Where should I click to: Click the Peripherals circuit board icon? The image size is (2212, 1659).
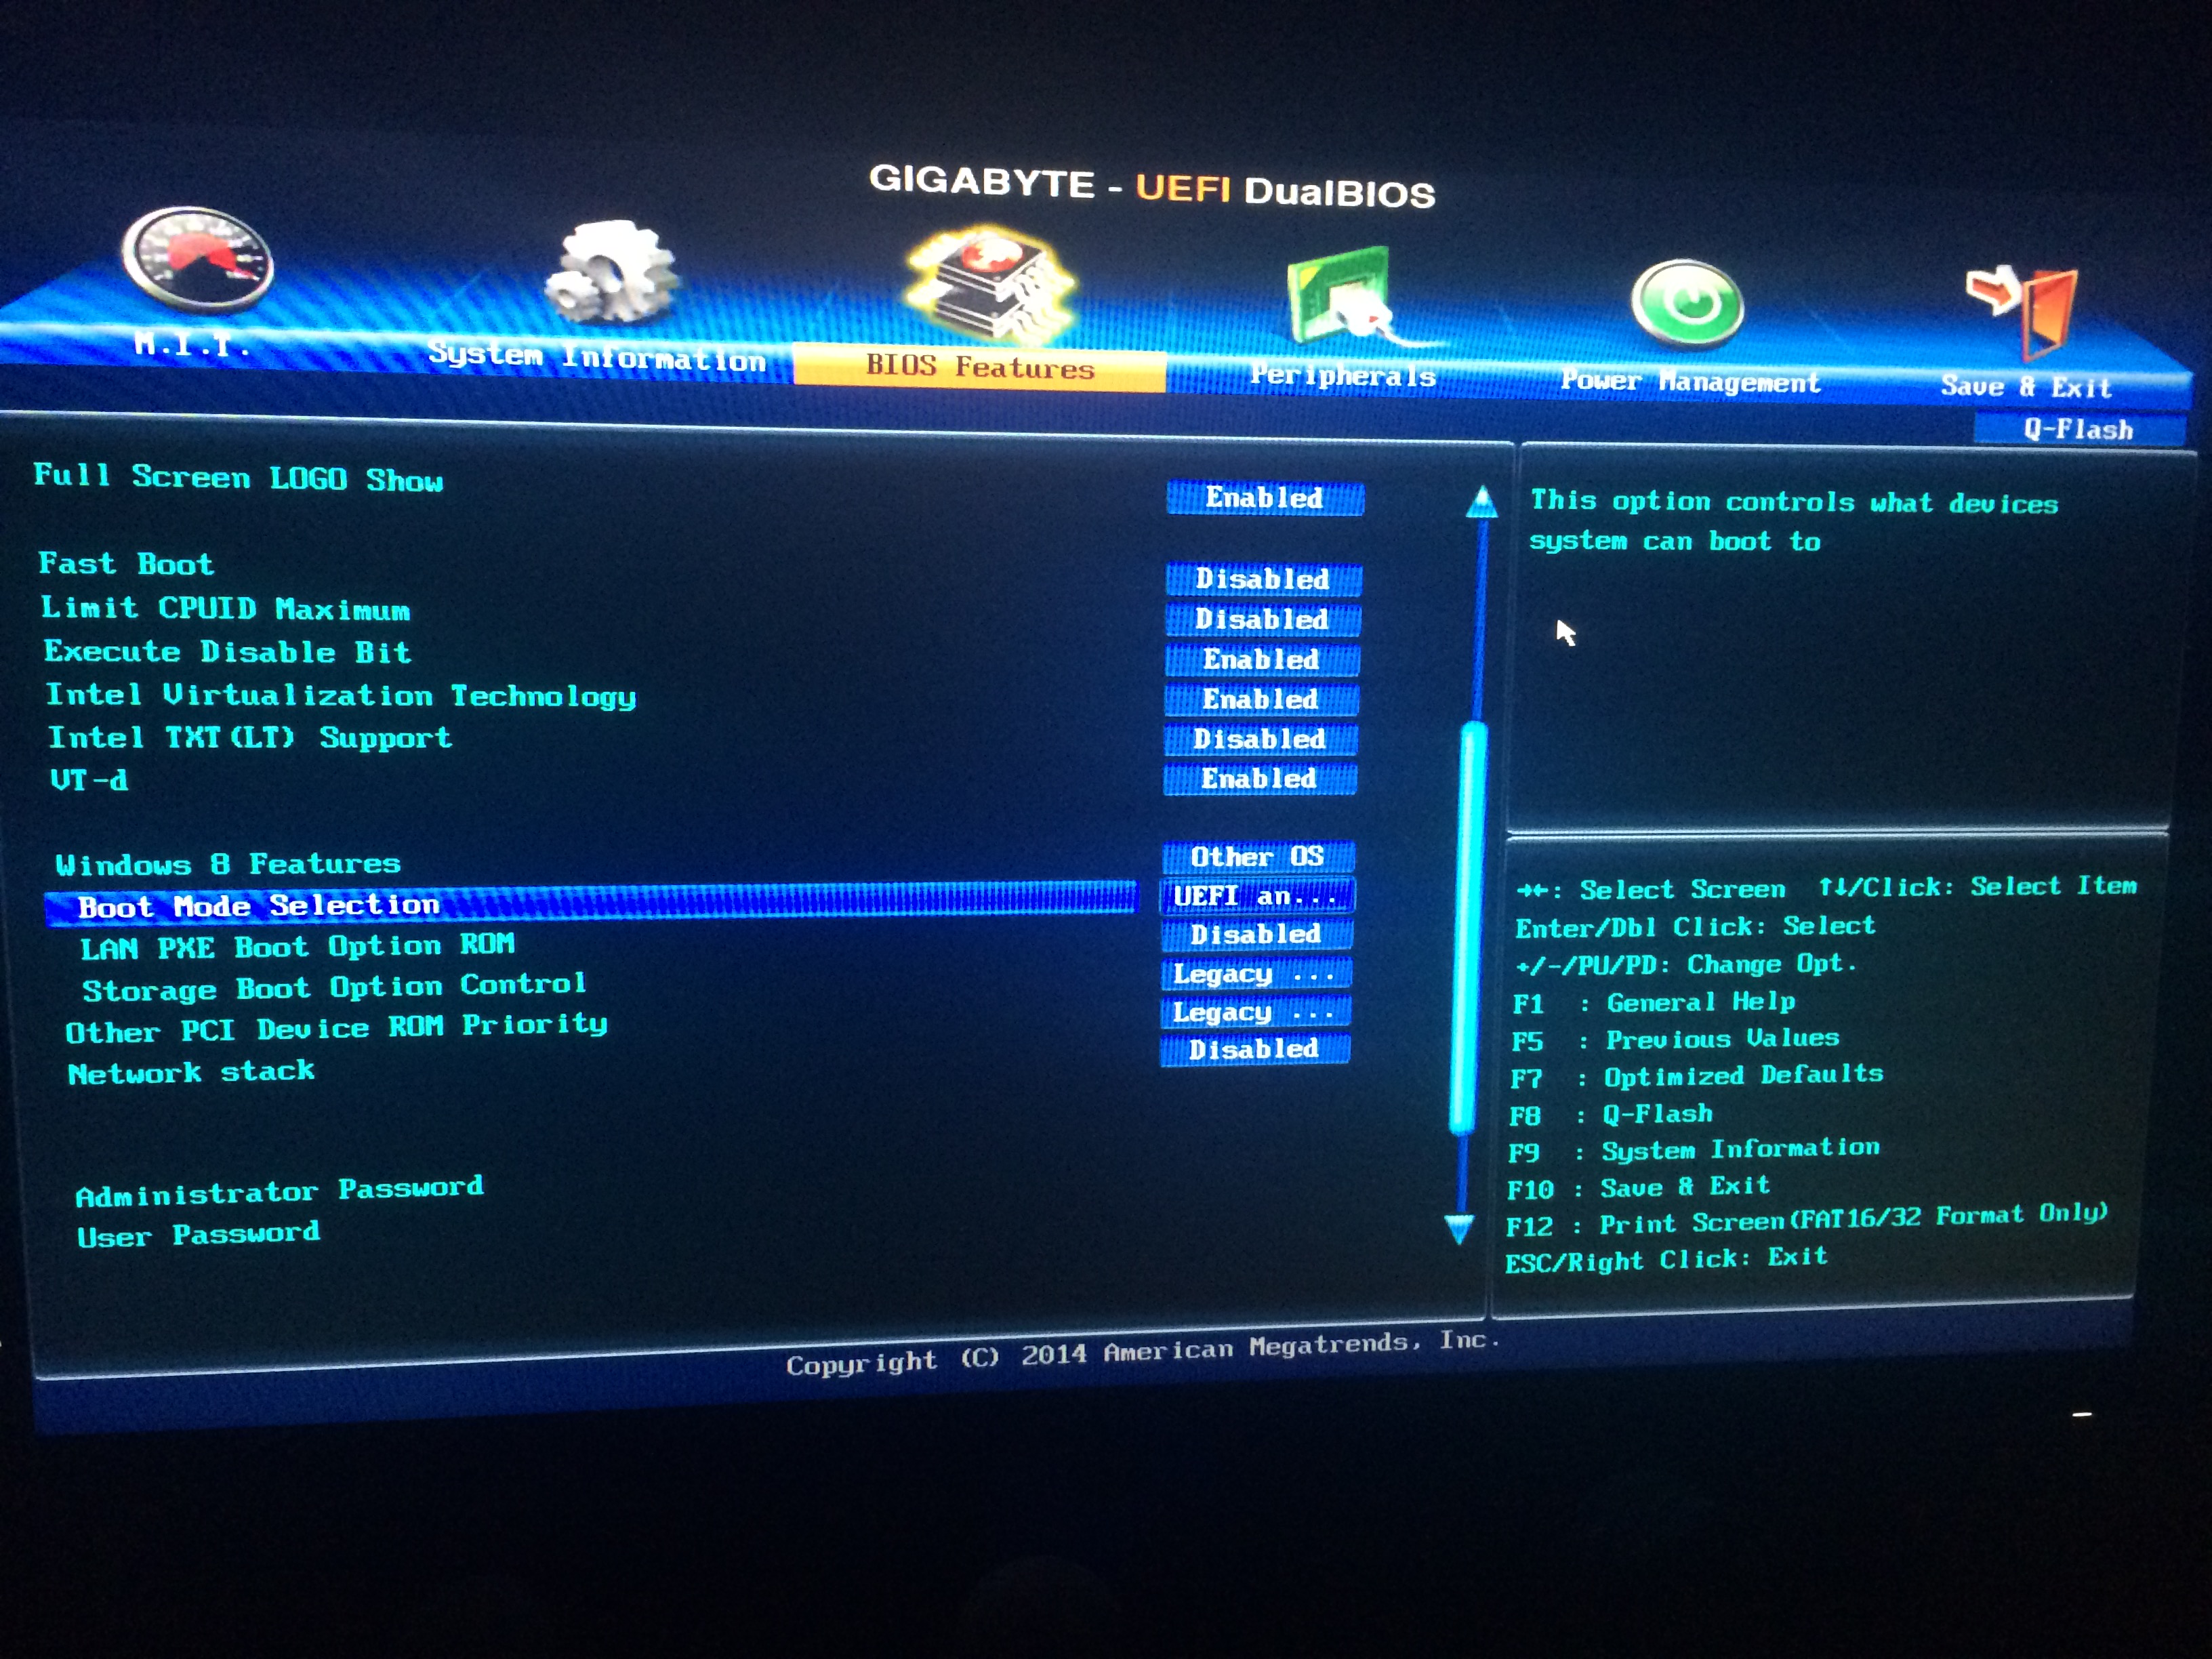tap(1340, 296)
